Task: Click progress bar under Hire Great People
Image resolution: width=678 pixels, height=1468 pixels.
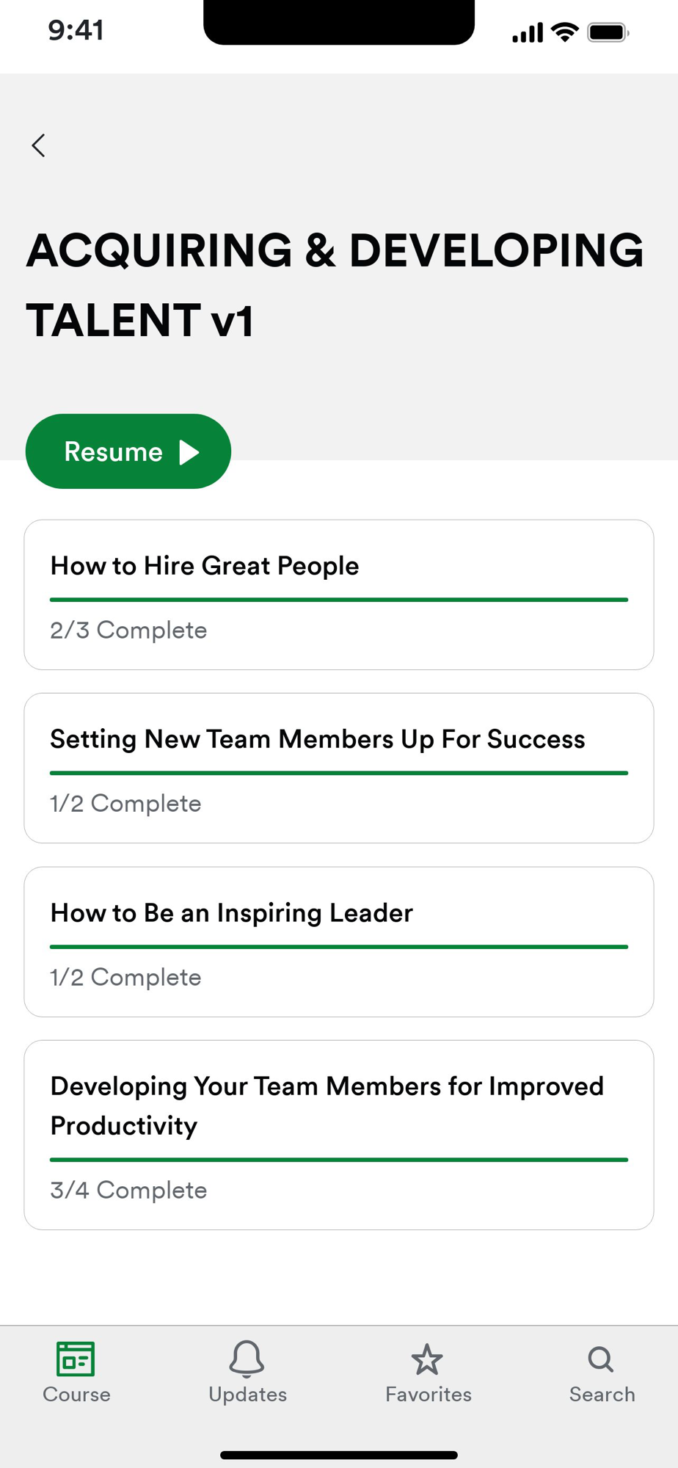Action: (x=338, y=600)
